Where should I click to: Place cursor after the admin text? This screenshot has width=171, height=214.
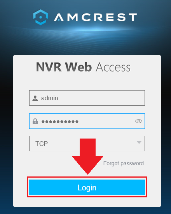click(x=58, y=98)
